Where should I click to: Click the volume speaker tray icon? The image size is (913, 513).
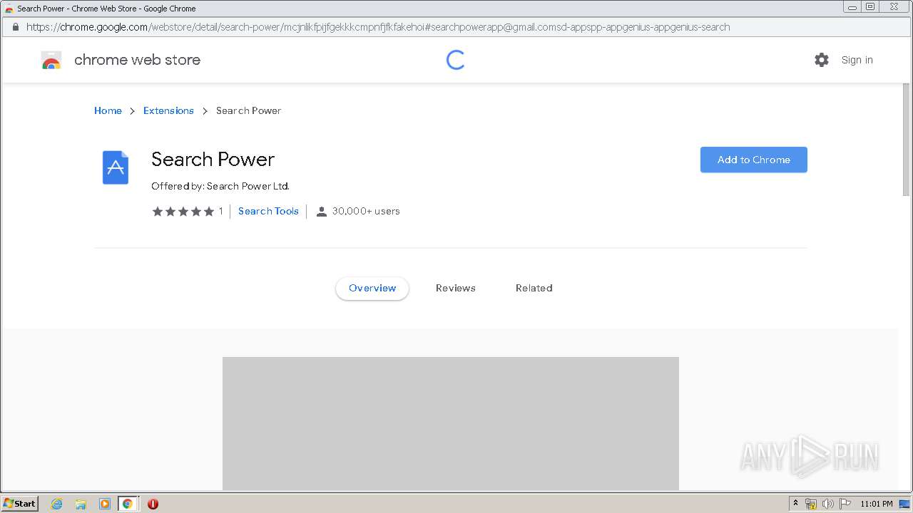pyautogui.click(x=827, y=504)
